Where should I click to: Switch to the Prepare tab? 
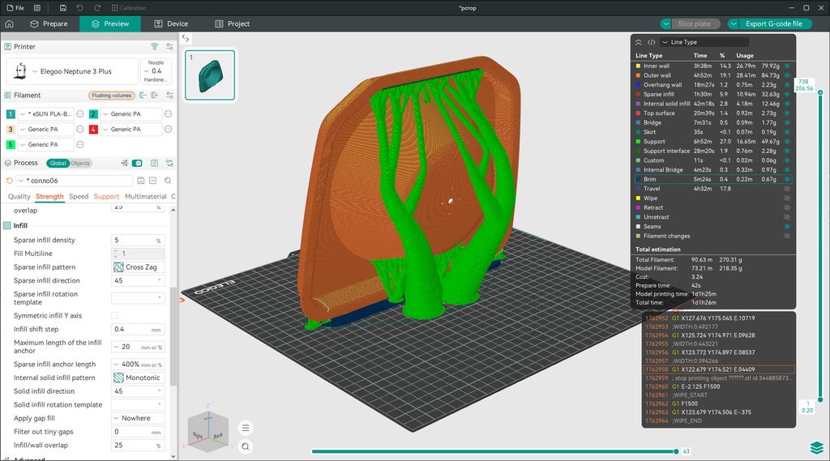tap(49, 23)
